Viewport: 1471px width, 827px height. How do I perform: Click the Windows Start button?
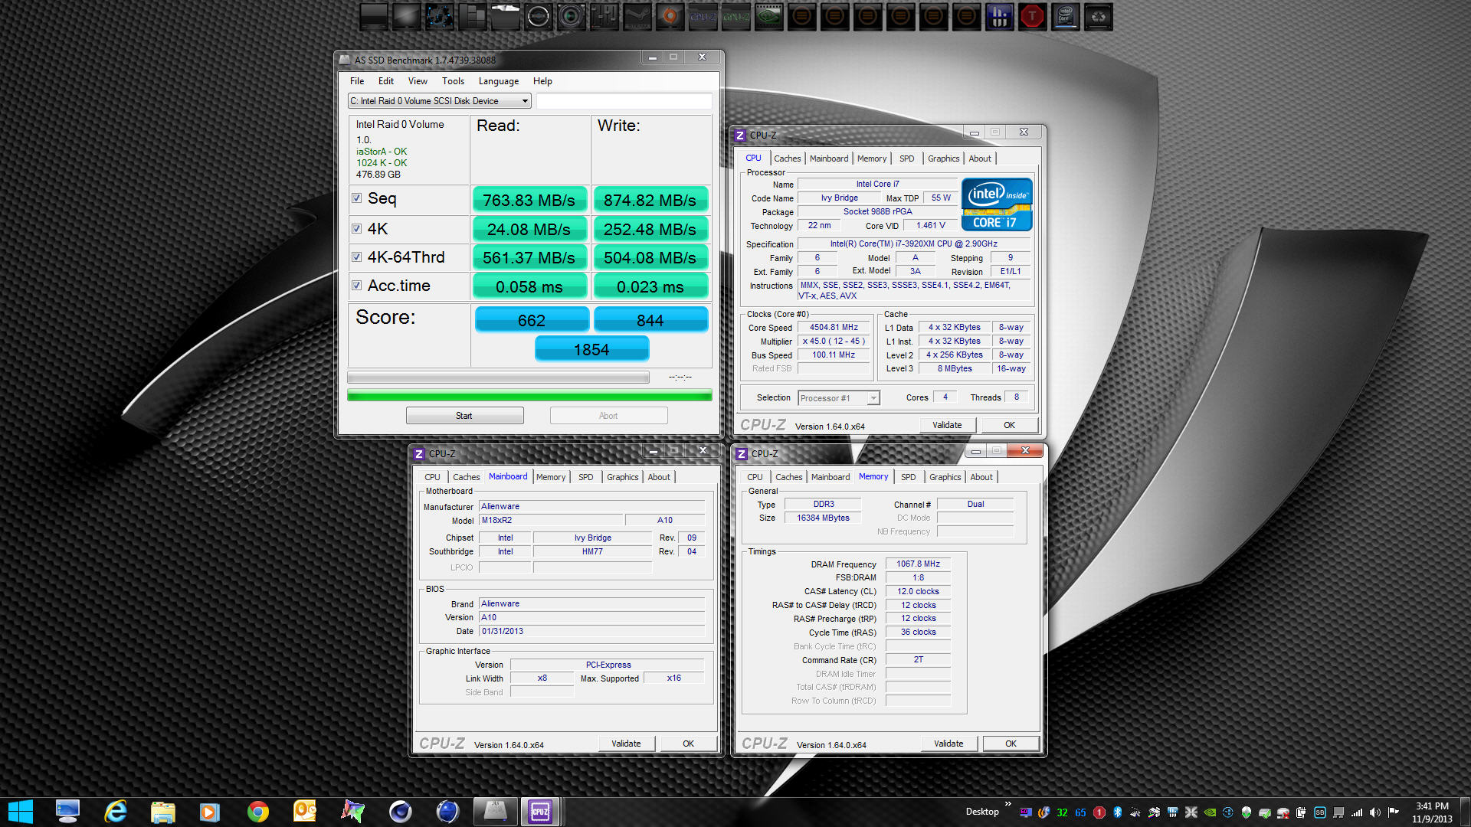click(21, 811)
